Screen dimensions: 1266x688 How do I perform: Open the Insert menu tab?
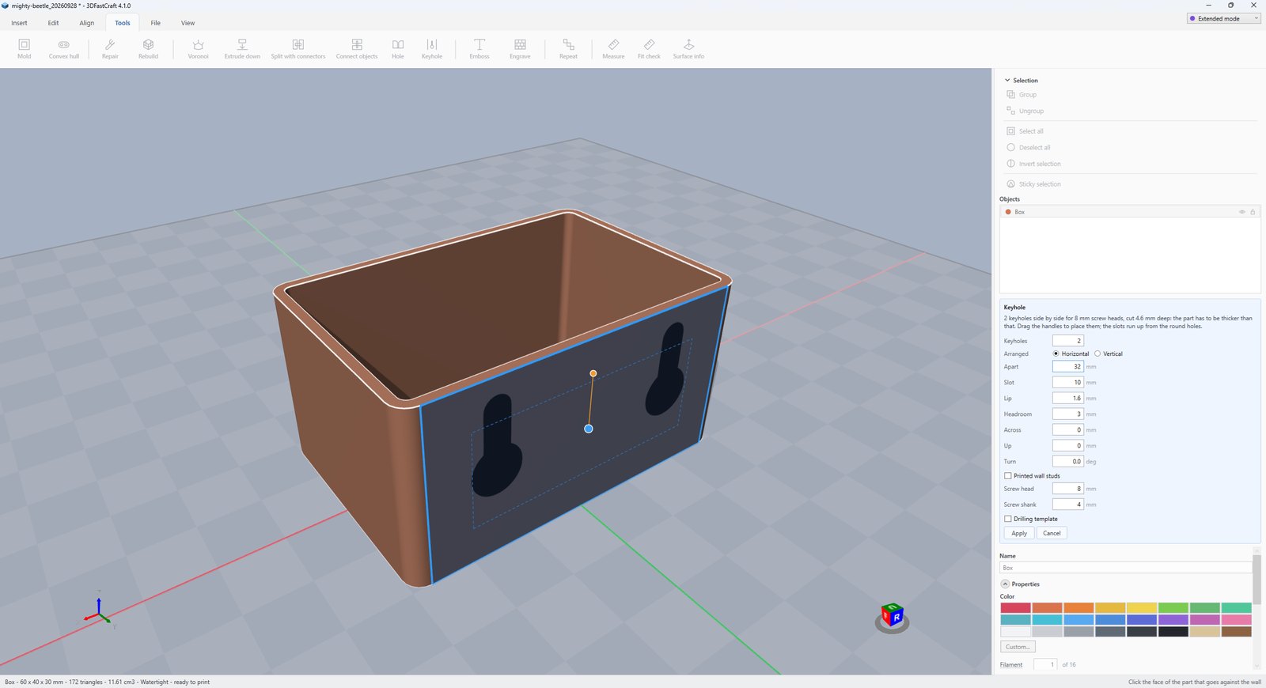19,23
